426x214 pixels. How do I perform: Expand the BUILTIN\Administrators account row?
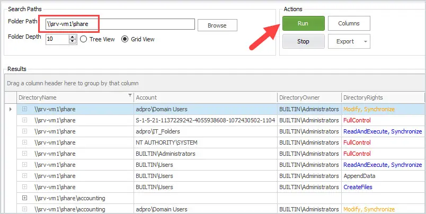coord(25,154)
